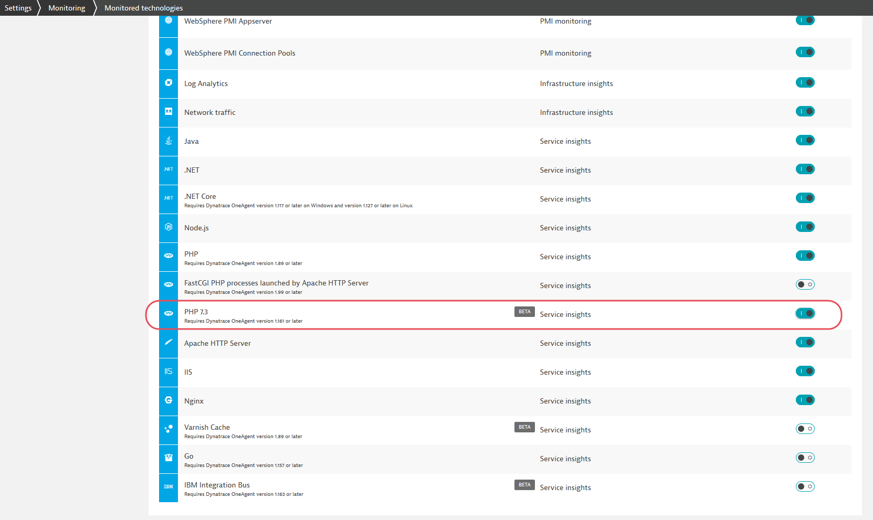This screenshot has width=873, height=520.
Task: Click the Go gopher icon
Action: 169,458
